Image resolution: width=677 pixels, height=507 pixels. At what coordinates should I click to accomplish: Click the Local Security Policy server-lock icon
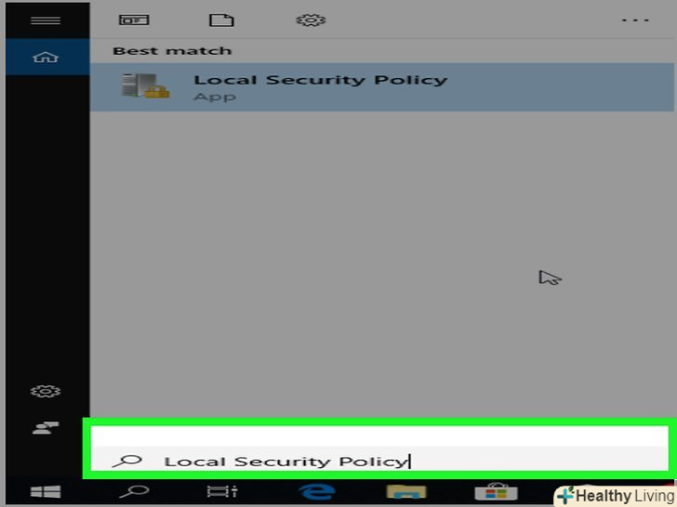pos(145,85)
